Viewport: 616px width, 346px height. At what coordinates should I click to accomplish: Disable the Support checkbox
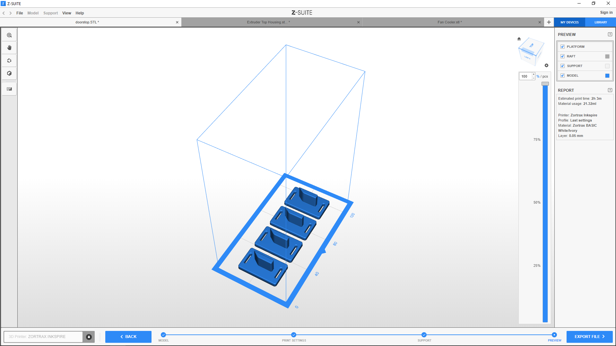coord(562,66)
